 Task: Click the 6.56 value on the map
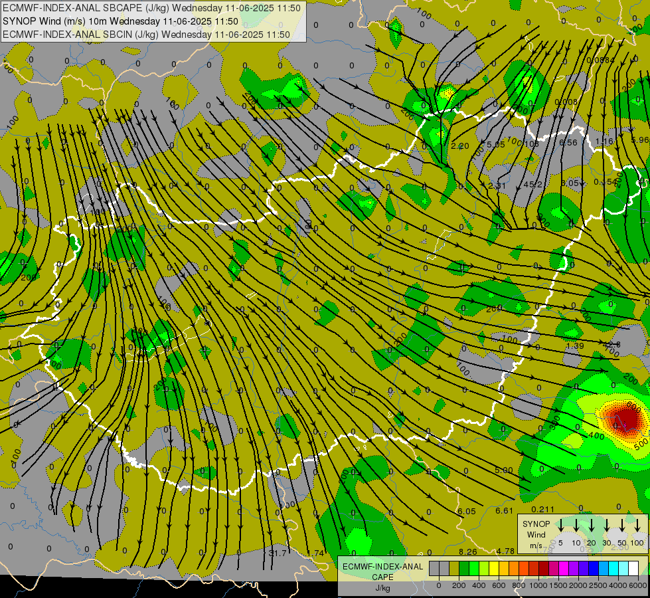tap(568, 142)
